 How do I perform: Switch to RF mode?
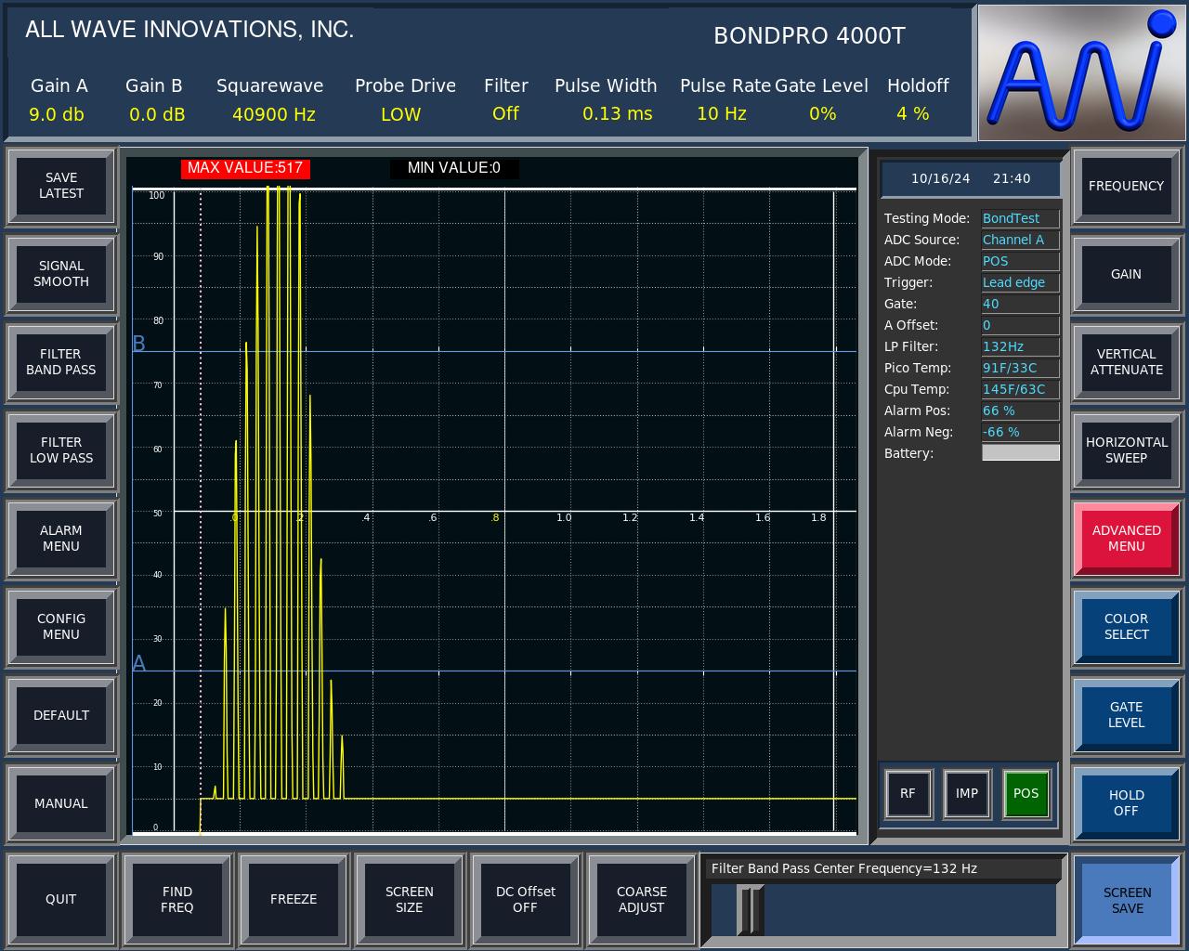[x=908, y=794]
